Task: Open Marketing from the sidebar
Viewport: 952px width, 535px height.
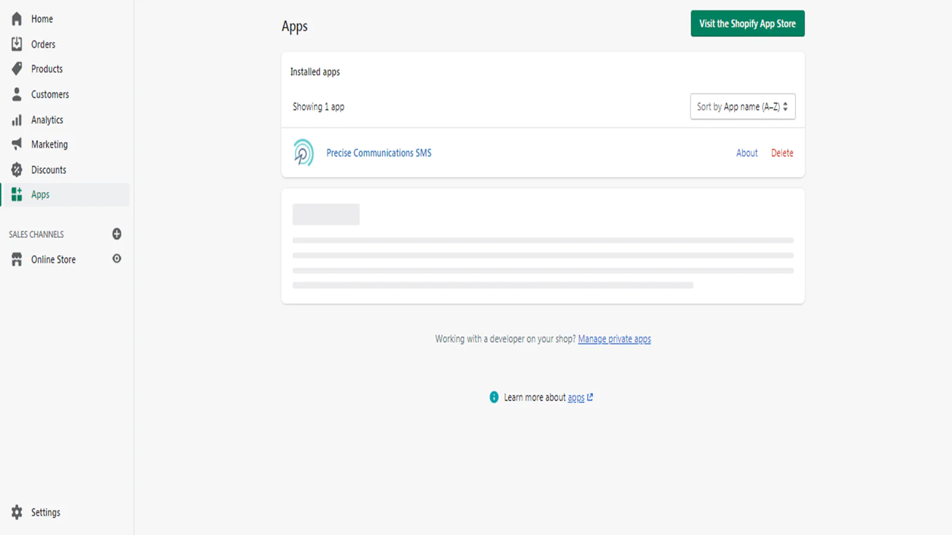Action: point(49,144)
